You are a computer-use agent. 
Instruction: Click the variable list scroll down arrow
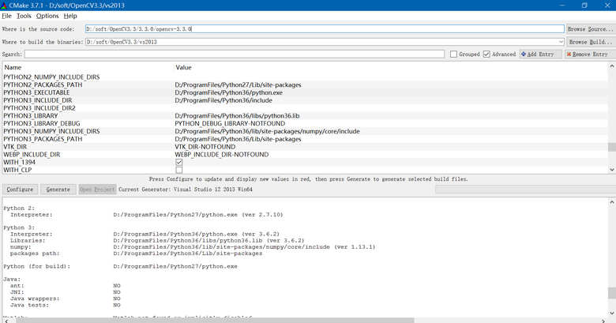click(612, 169)
